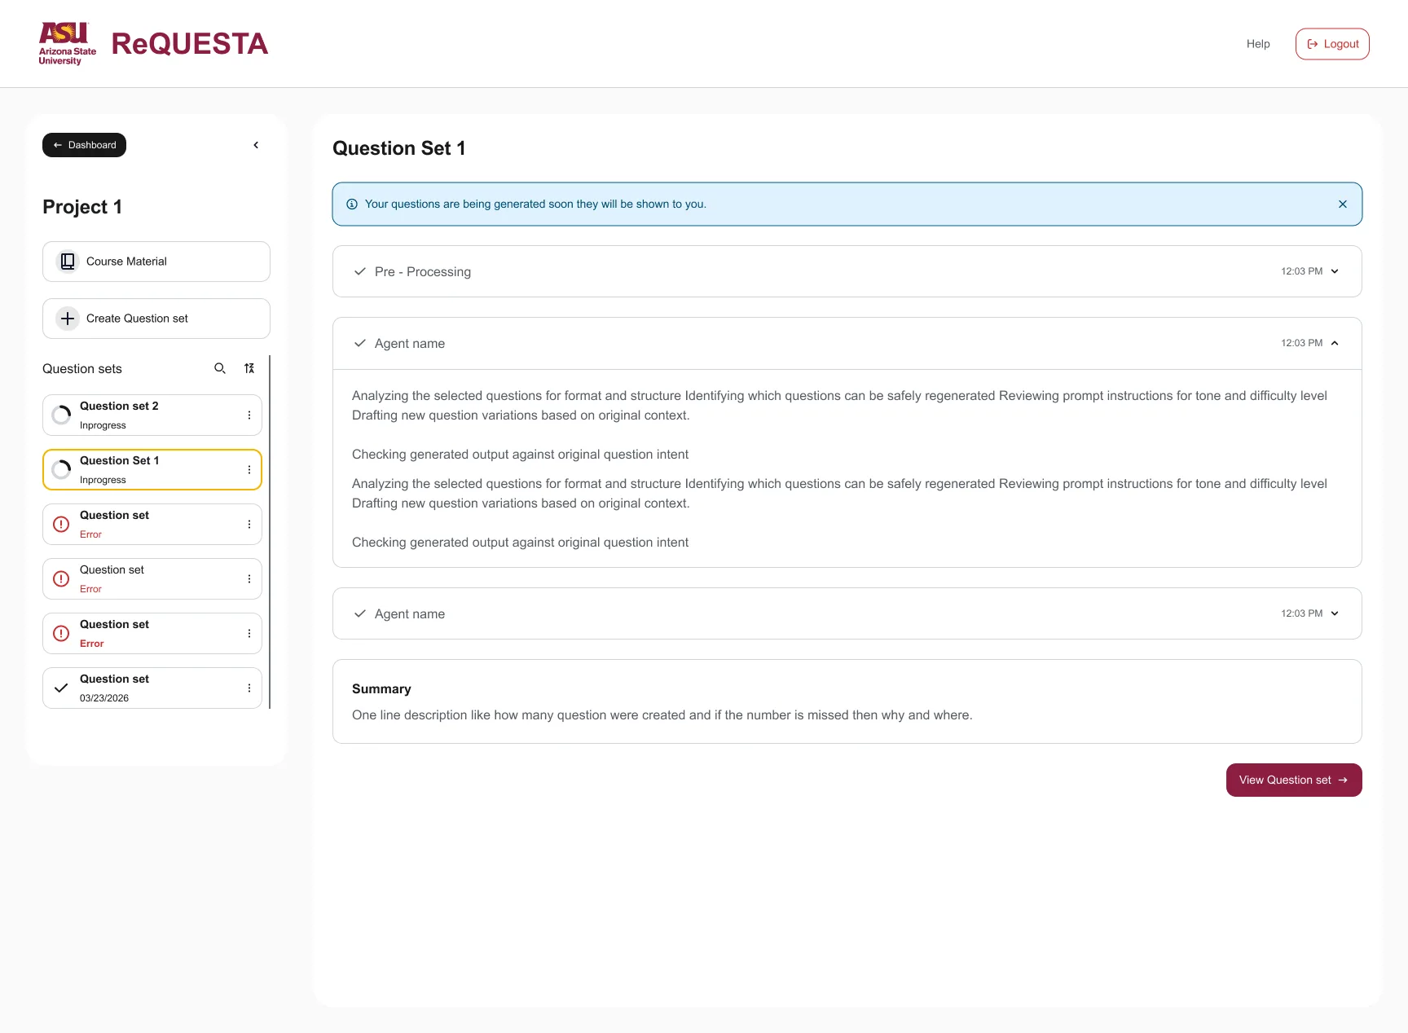The height and width of the screenshot is (1033, 1408).
Task: Go back to Dashboard
Action: click(x=84, y=145)
